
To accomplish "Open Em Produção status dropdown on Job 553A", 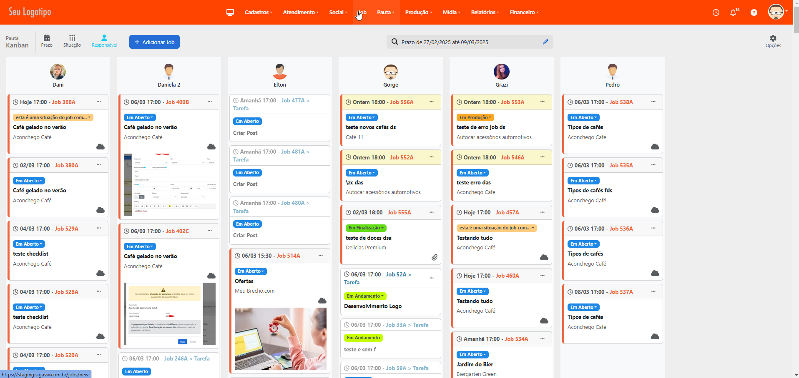I will [475, 117].
